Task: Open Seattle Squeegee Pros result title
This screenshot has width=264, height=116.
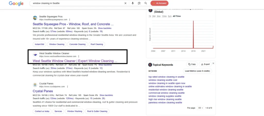Action: point(73,24)
